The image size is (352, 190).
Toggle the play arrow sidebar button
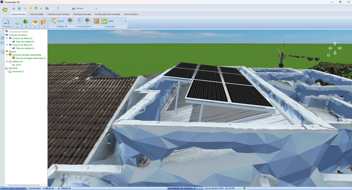click(x=2, y=33)
